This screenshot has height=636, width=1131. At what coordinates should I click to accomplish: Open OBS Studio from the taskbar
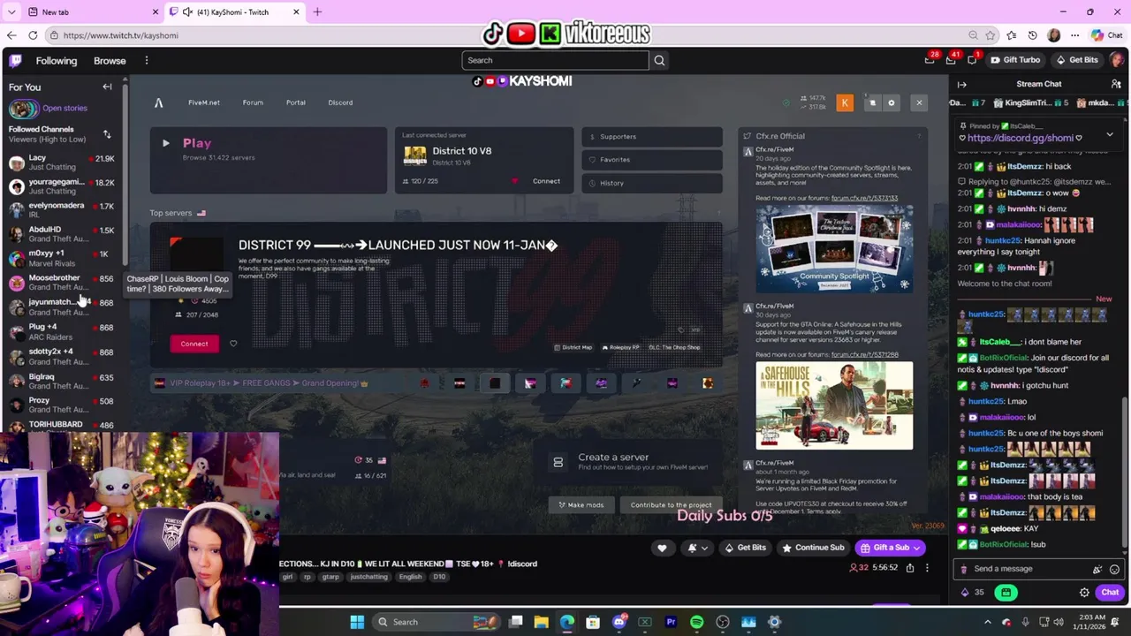[x=723, y=622]
